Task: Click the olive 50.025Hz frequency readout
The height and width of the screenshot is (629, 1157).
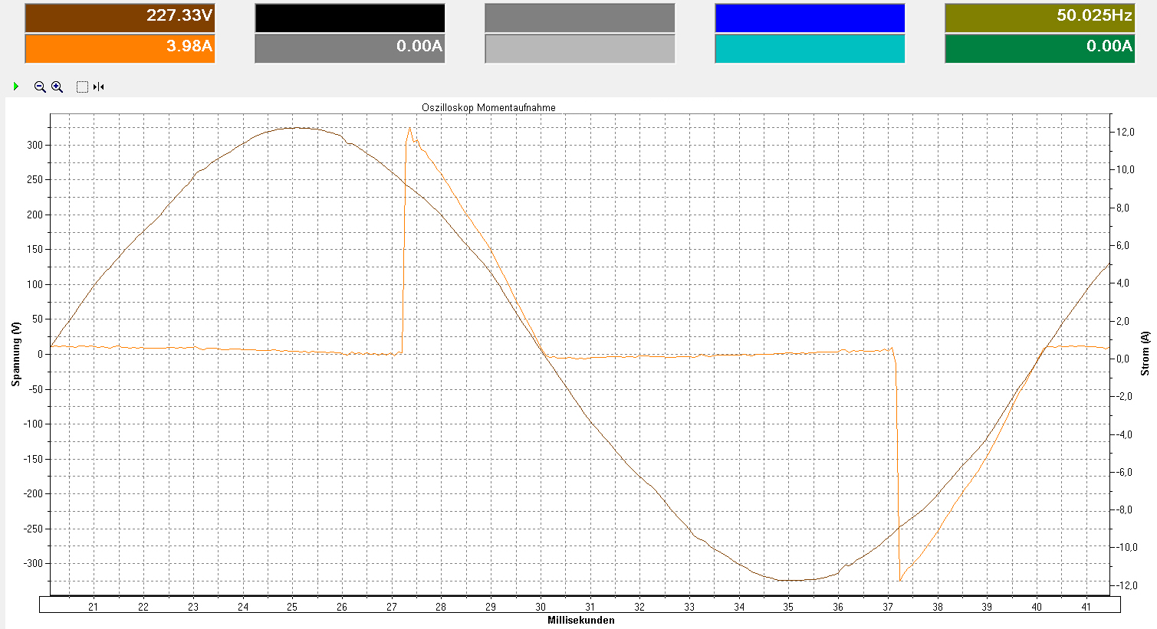Action: pos(1040,18)
